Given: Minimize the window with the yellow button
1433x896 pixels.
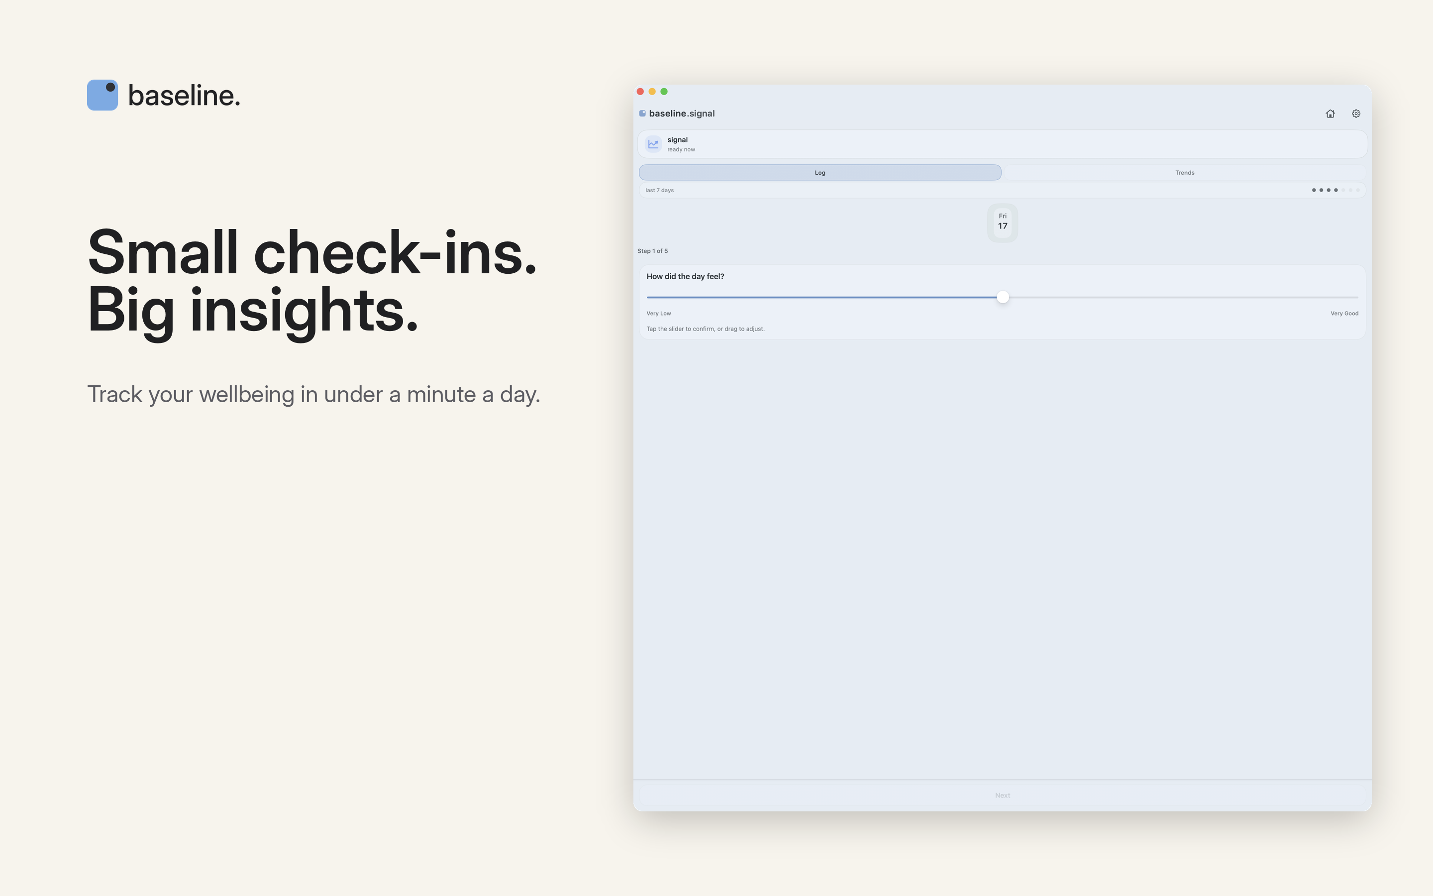Looking at the screenshot, I should point(652,91).
